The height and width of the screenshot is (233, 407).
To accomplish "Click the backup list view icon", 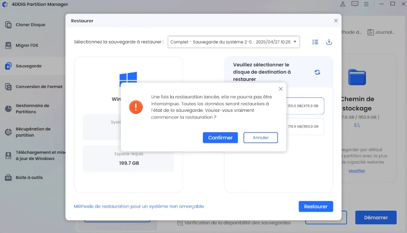I will click(x=315, y=42).
